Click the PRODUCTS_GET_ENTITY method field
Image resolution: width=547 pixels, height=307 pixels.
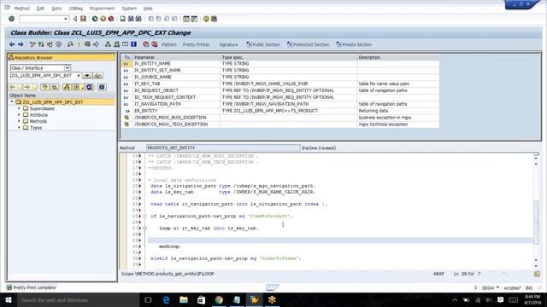click(x=223, y=148)
